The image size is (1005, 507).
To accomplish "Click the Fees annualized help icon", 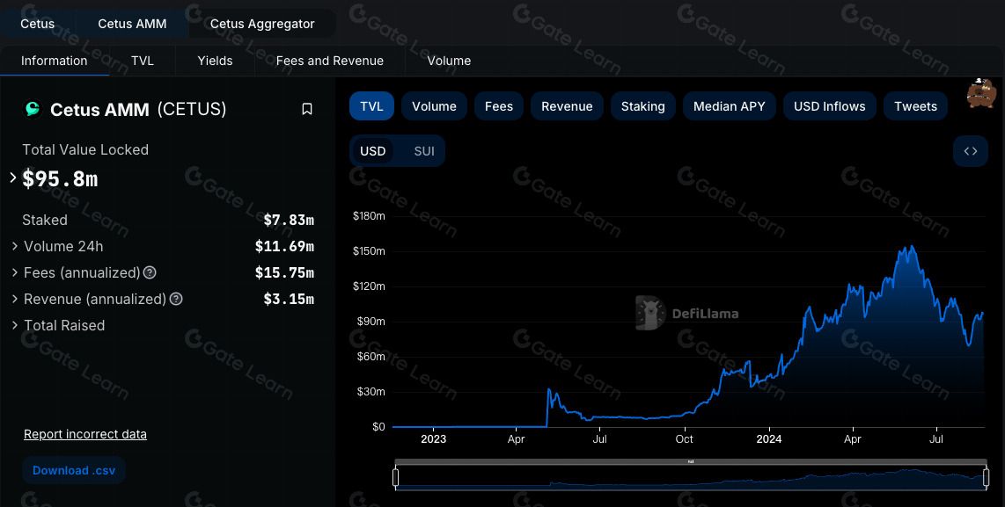I will [x=150, y=272].
